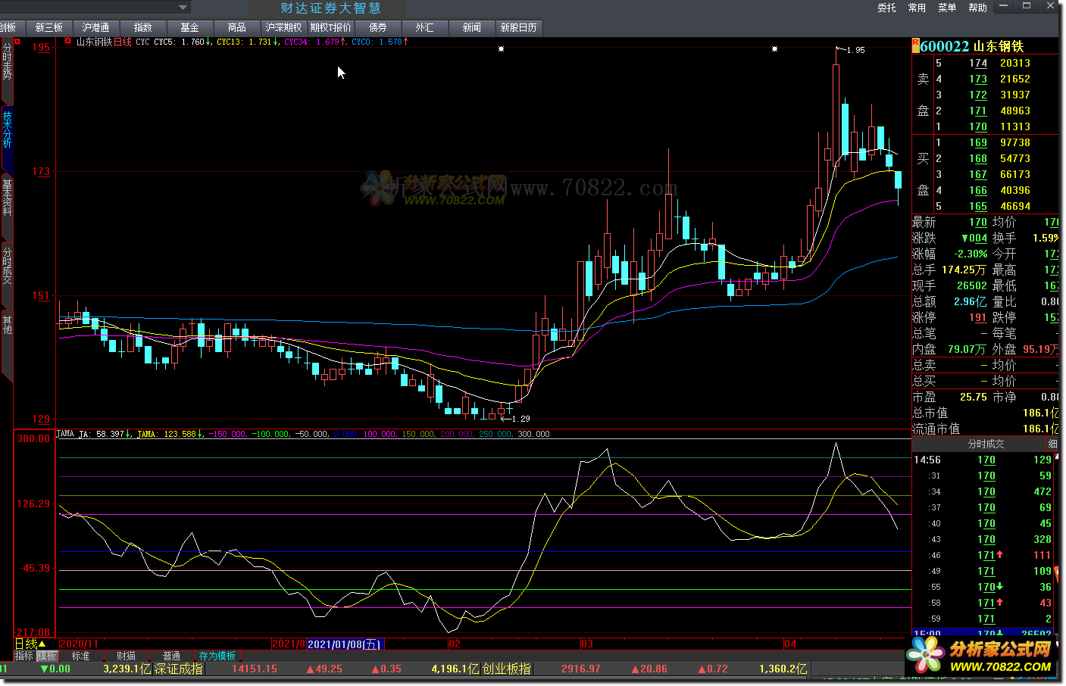Click the stock name 山东钢铁 in quote panel

998,46
